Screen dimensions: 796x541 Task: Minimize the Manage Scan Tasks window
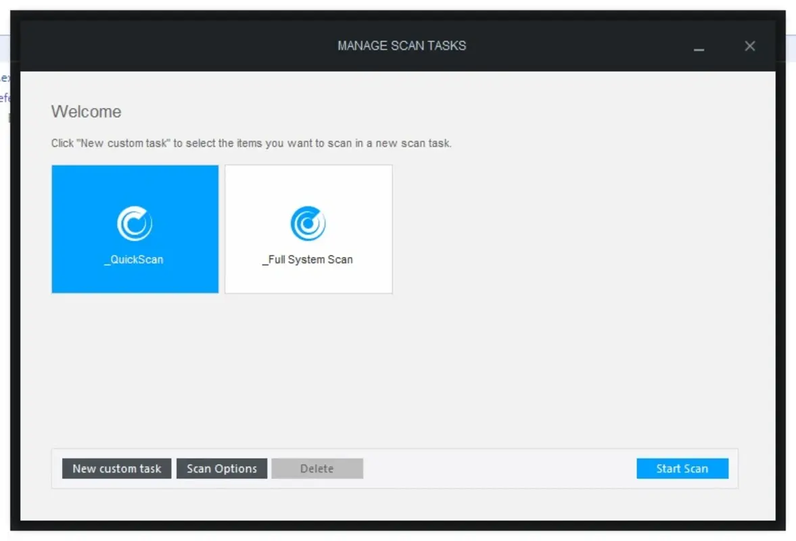699,49
